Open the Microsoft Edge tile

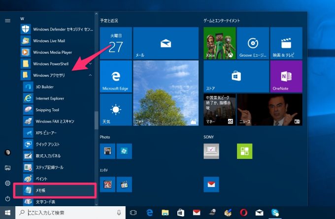pos(116,76)
